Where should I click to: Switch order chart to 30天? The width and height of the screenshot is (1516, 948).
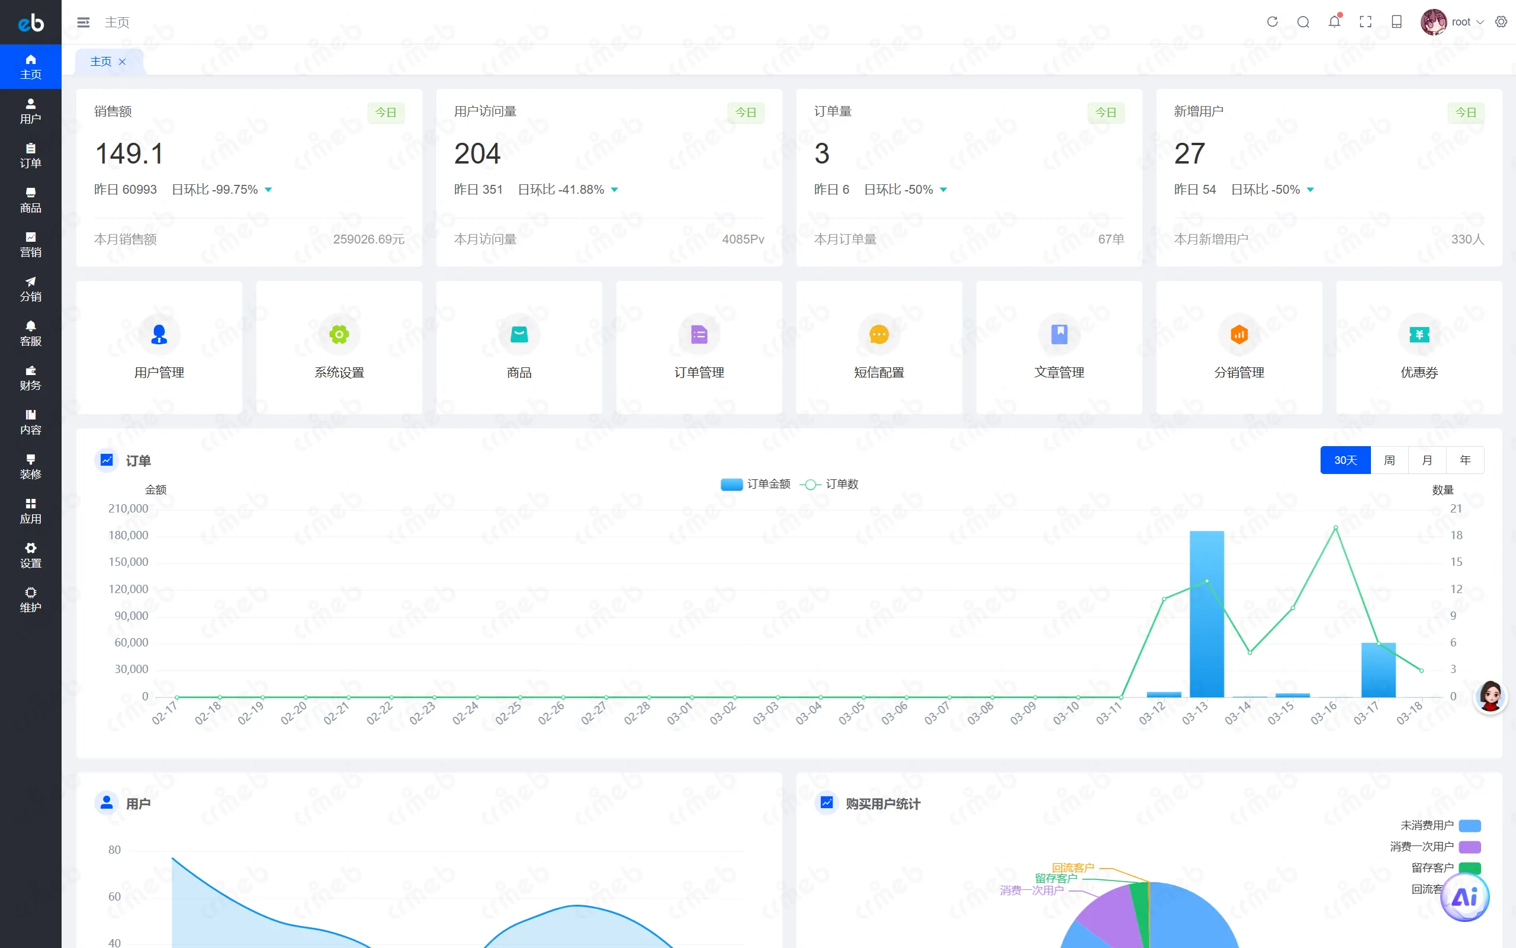tap(1345, 460)
